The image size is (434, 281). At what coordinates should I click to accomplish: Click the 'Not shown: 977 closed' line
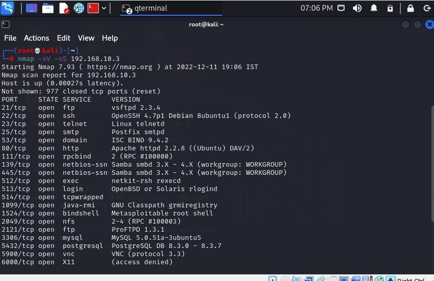tap(81, 91)
